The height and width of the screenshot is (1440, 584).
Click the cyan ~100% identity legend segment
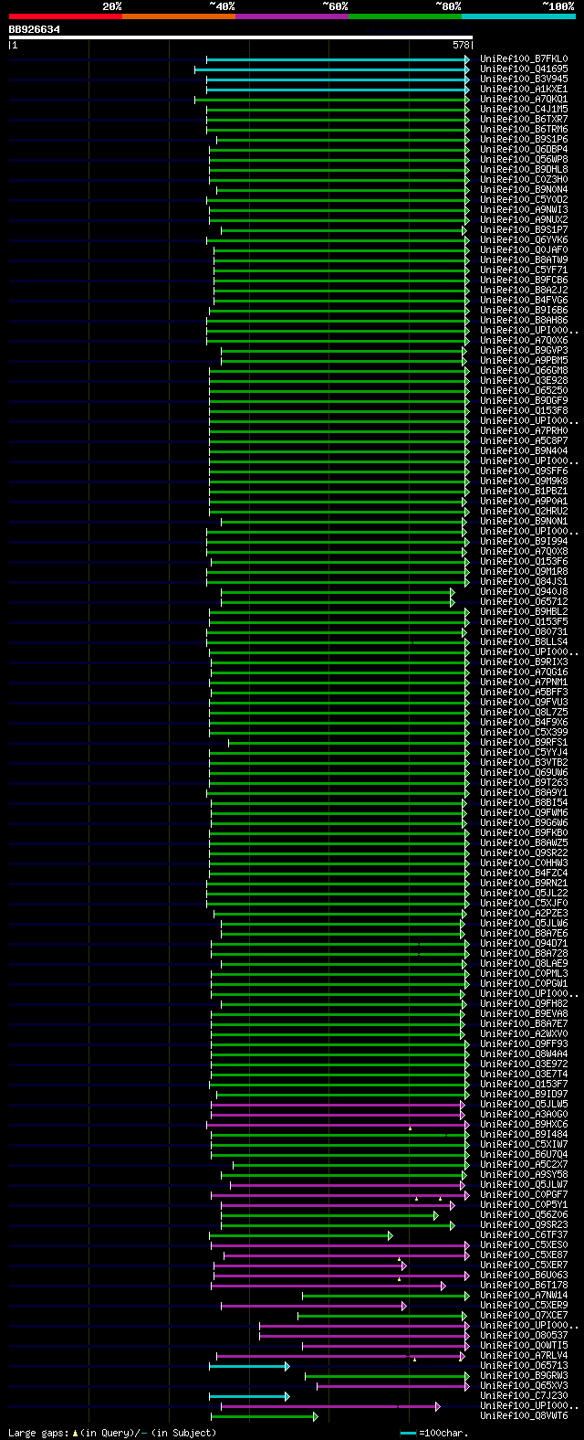click(517, 16)
